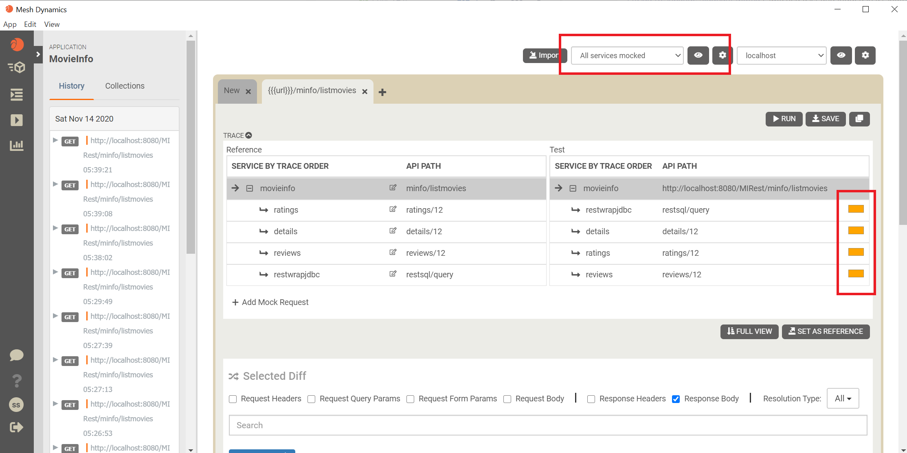Add a new request tab
This screenshot has height=453, width=907.
pos(382,92)
